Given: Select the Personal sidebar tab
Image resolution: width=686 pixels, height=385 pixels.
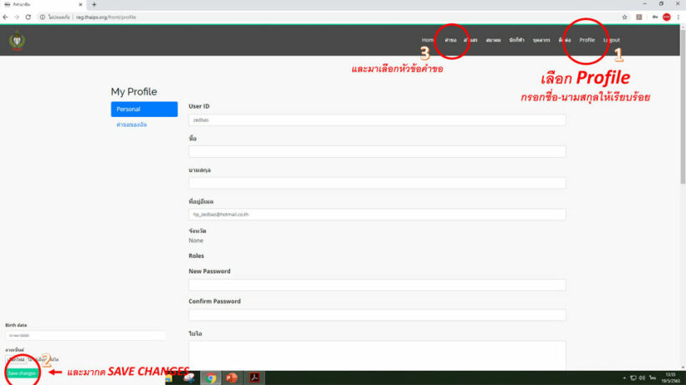Looking at the screenshot, I should click(144, 109).
